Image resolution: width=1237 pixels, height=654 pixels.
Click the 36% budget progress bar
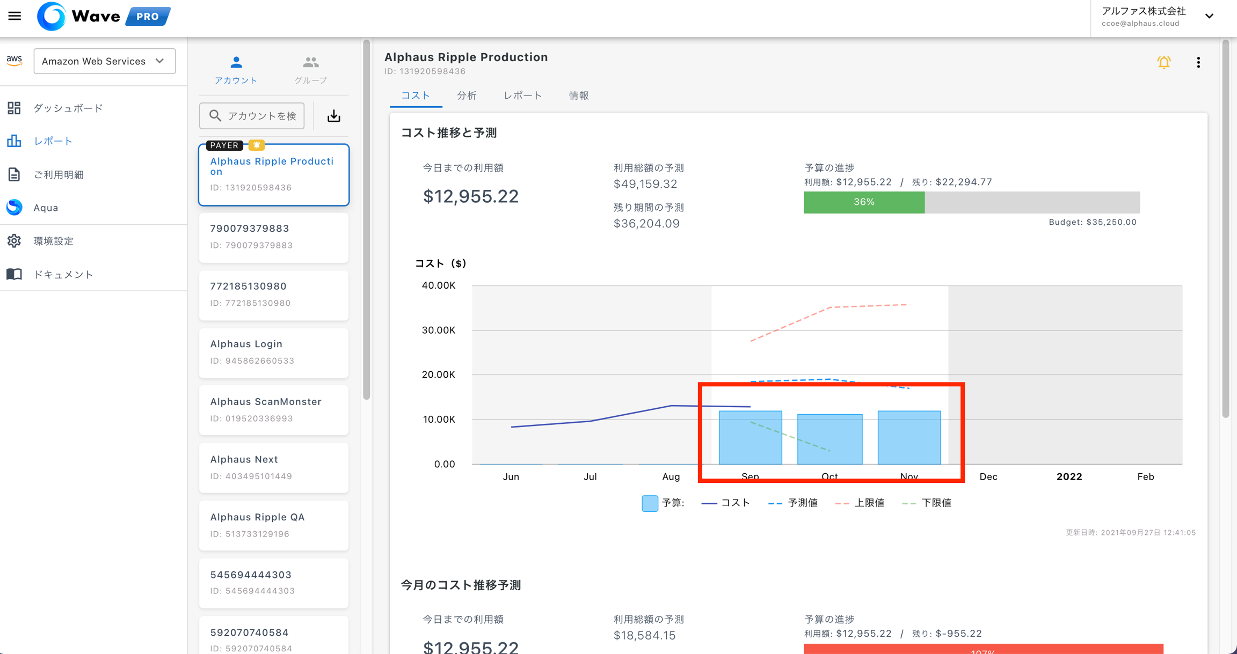864,202
